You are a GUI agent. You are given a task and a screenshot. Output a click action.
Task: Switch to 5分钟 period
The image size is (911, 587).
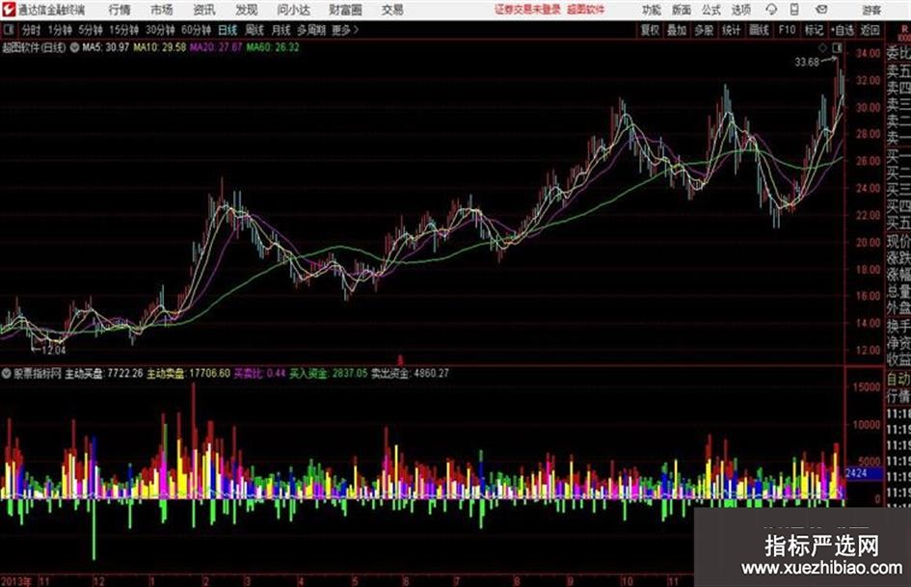91,30
